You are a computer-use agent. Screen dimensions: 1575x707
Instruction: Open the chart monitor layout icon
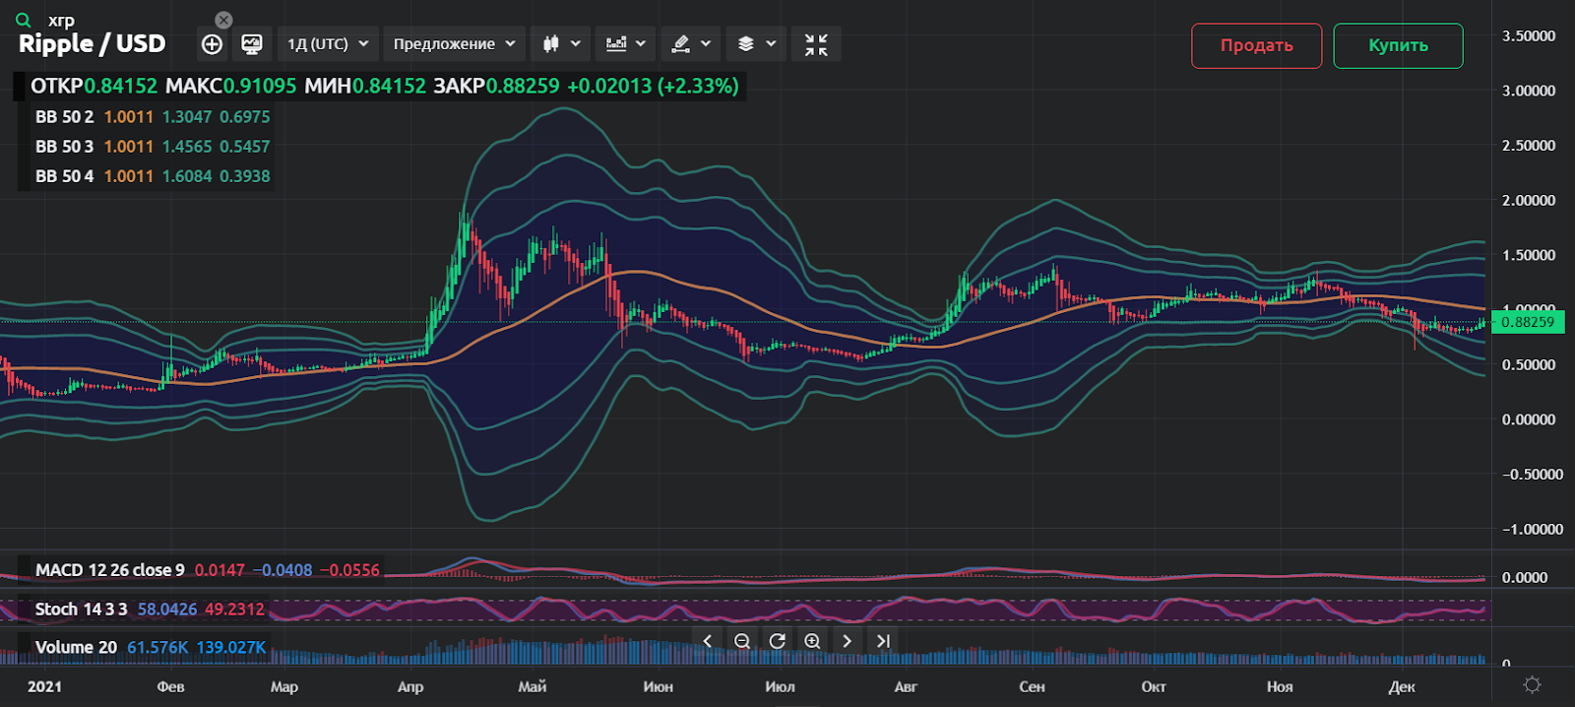pos(252,44)
